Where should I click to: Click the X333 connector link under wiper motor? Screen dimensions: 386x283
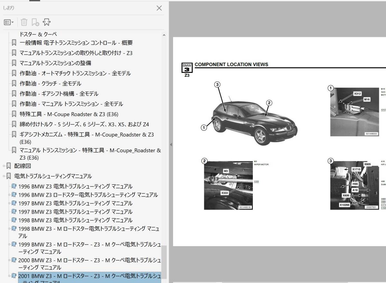click(x=256, y=182)
